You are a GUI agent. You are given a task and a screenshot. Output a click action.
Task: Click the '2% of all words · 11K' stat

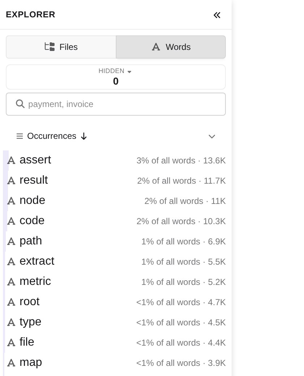tap(185, 201)
